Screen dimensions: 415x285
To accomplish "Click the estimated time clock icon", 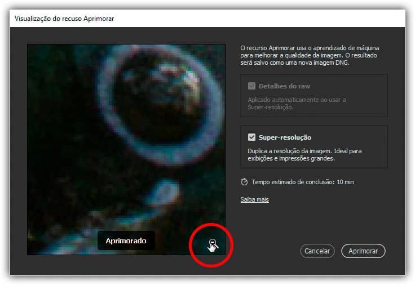I will (x=244, y=182).
